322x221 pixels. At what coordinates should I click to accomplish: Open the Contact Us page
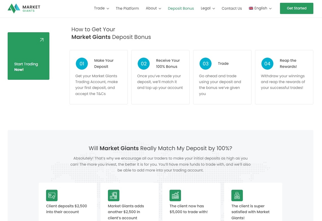coord(232,8)
